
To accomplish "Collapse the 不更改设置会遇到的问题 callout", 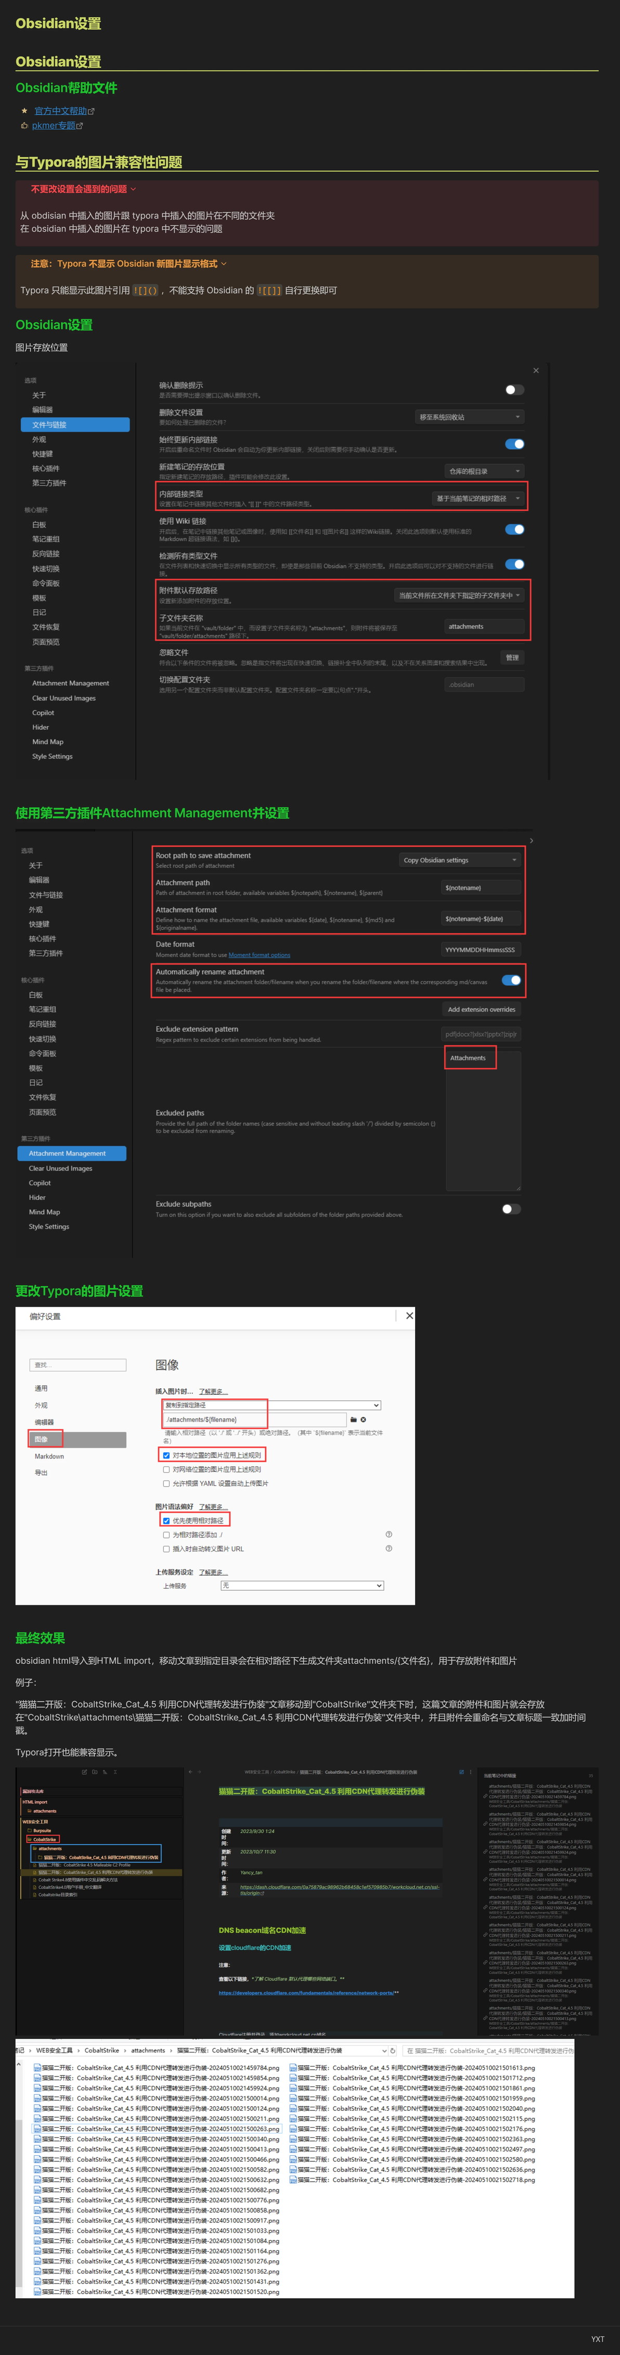I will coord(133,189).
